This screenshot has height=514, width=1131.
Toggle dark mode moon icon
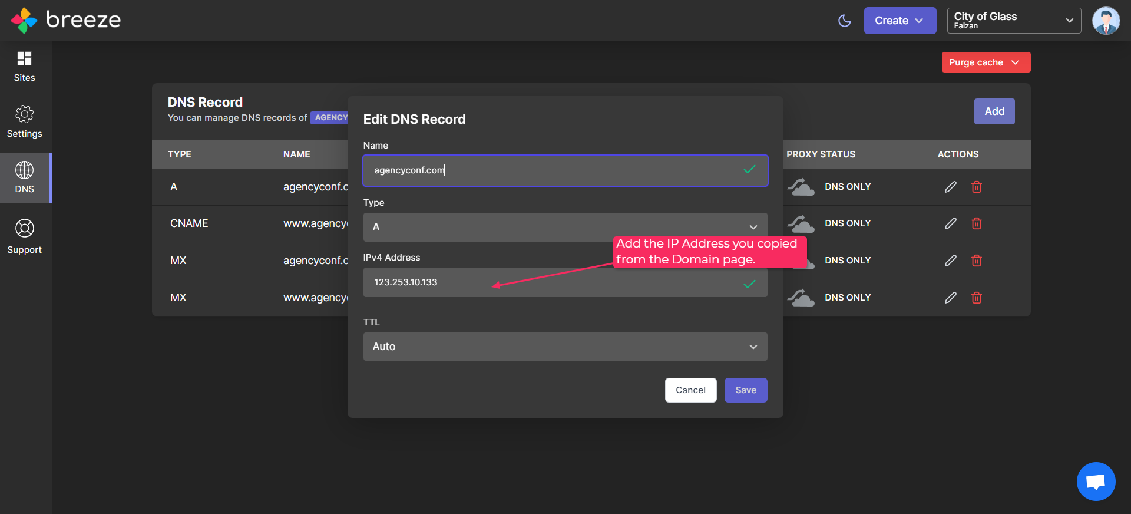point(845,21)
